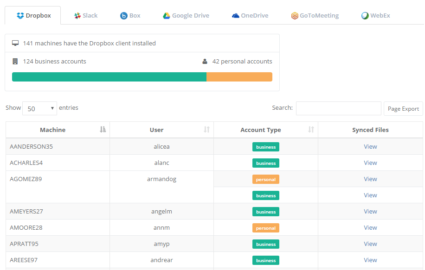Click the 141 machines installed summary text
Screen dimensions: 425x270
89,43
